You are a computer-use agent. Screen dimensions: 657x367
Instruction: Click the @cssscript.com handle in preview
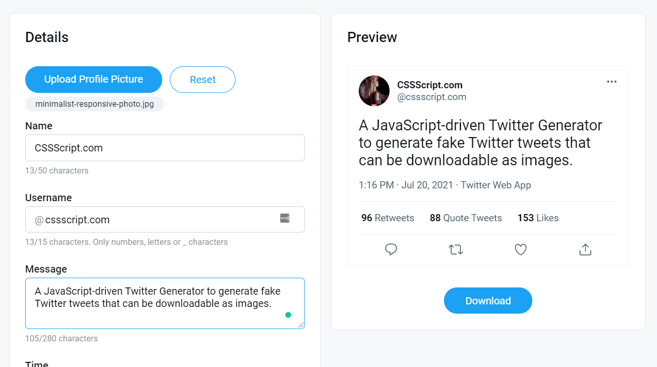432,97
